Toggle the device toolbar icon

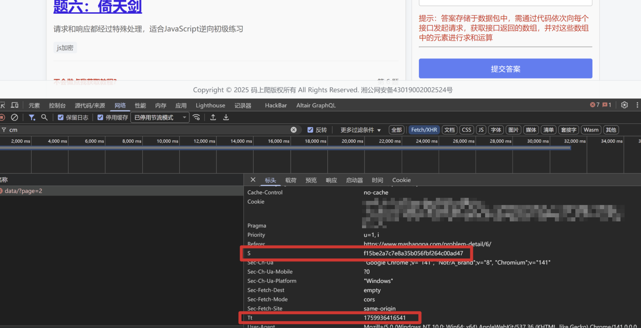pos(15,105)
